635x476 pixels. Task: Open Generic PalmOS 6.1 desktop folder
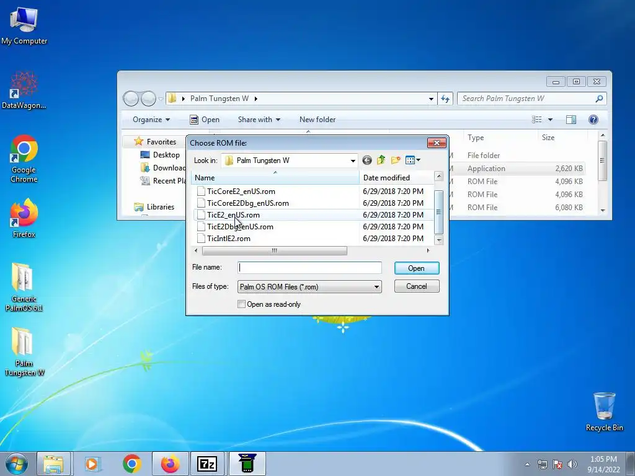click(24, 286)
